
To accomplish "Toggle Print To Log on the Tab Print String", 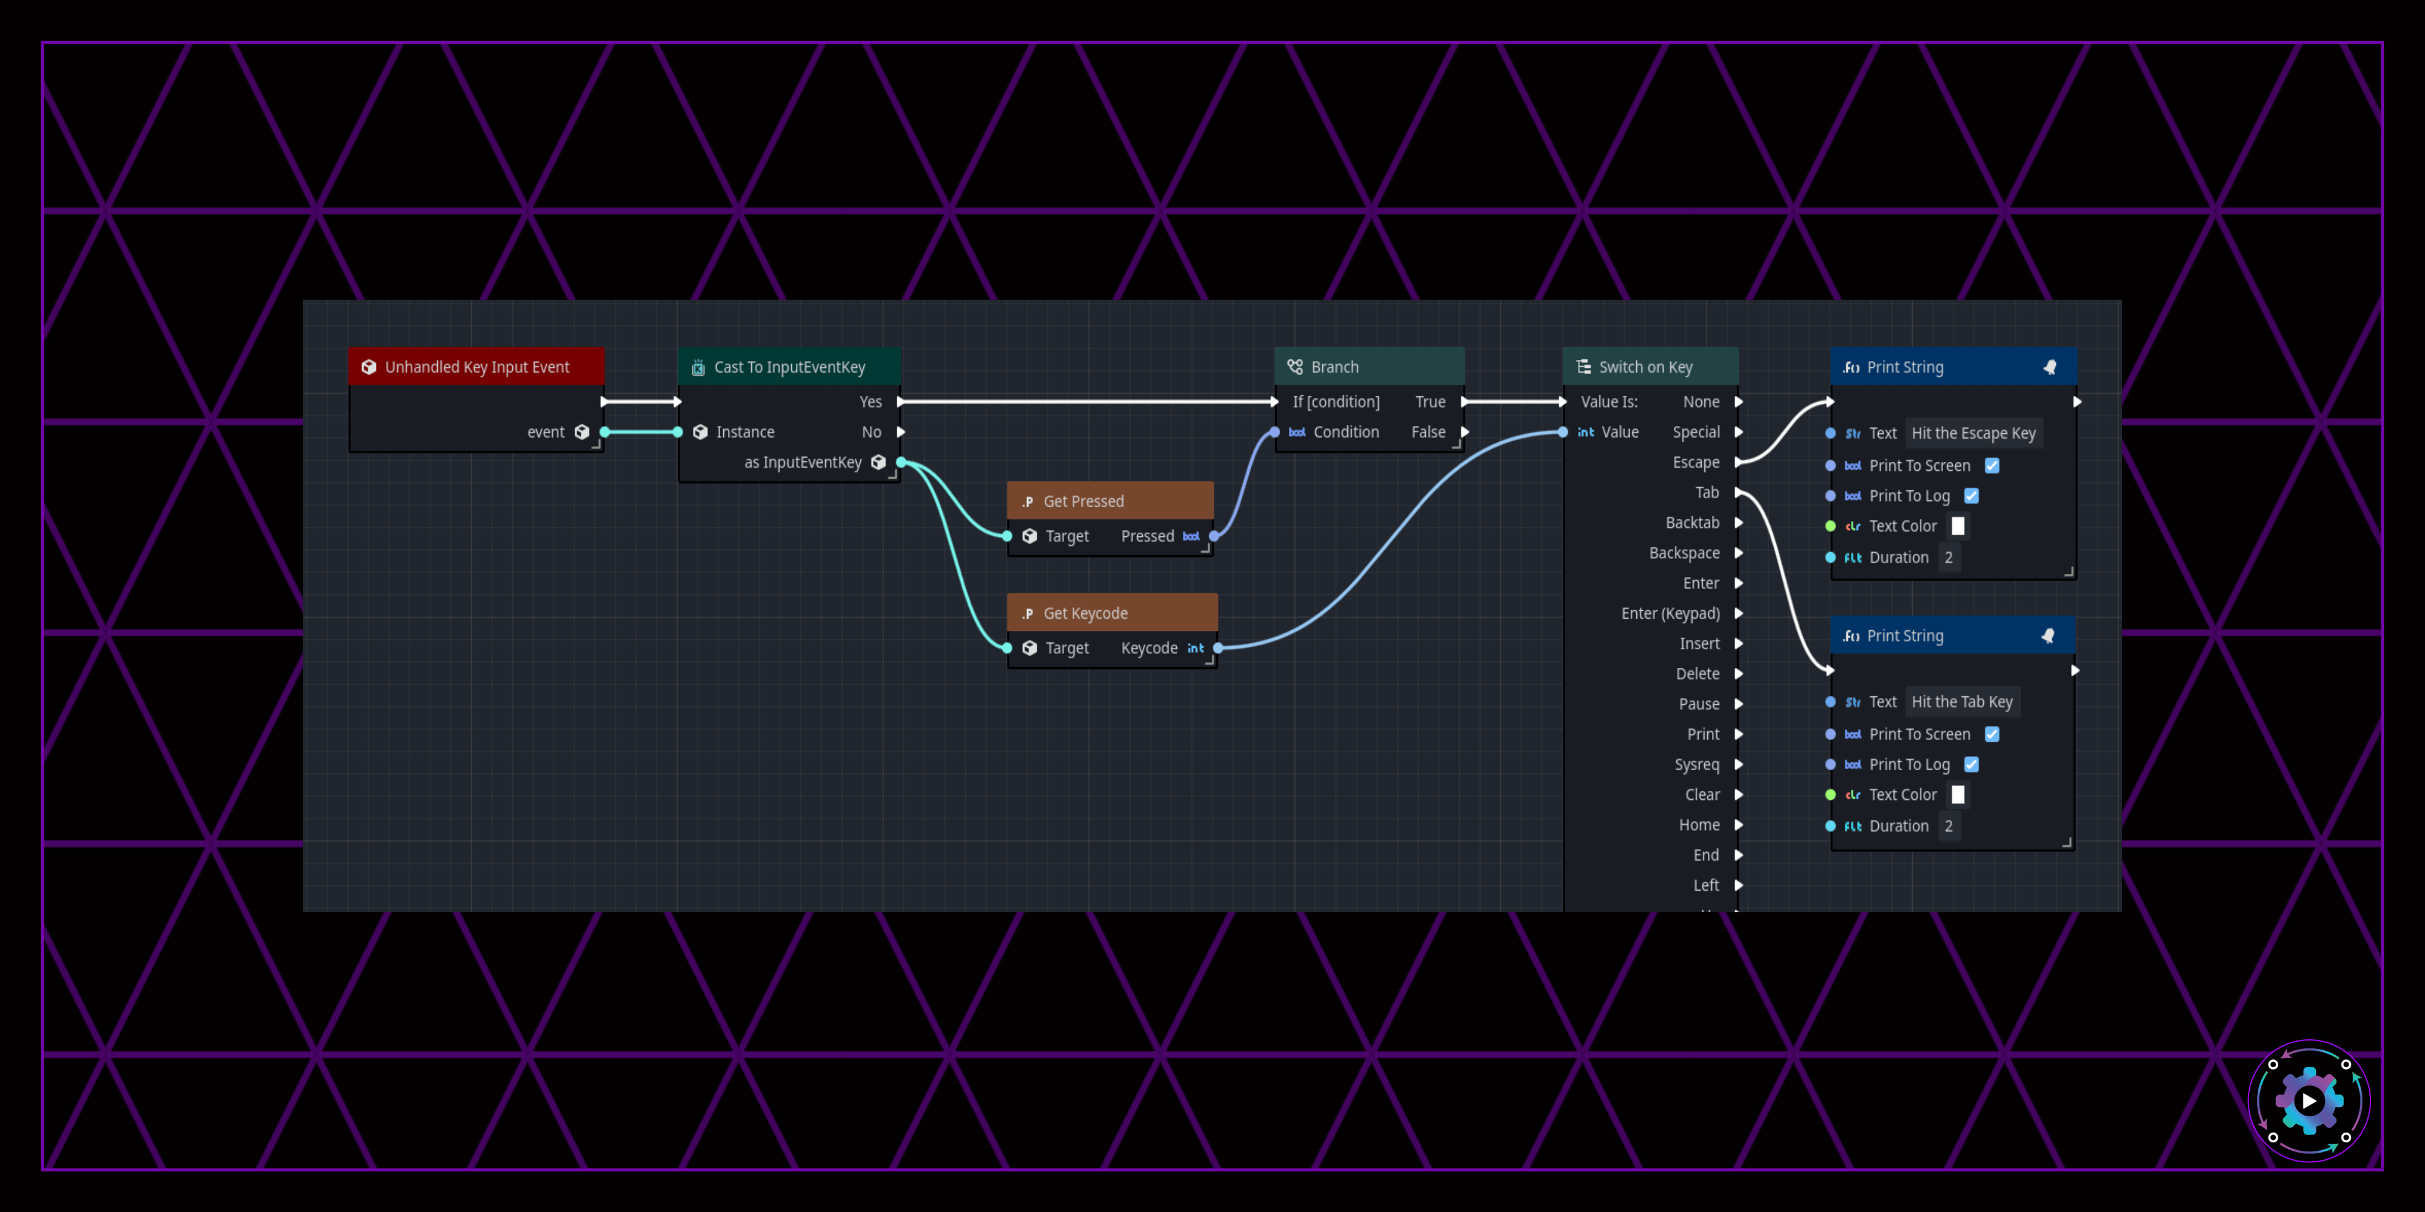I will [1972, 764].
